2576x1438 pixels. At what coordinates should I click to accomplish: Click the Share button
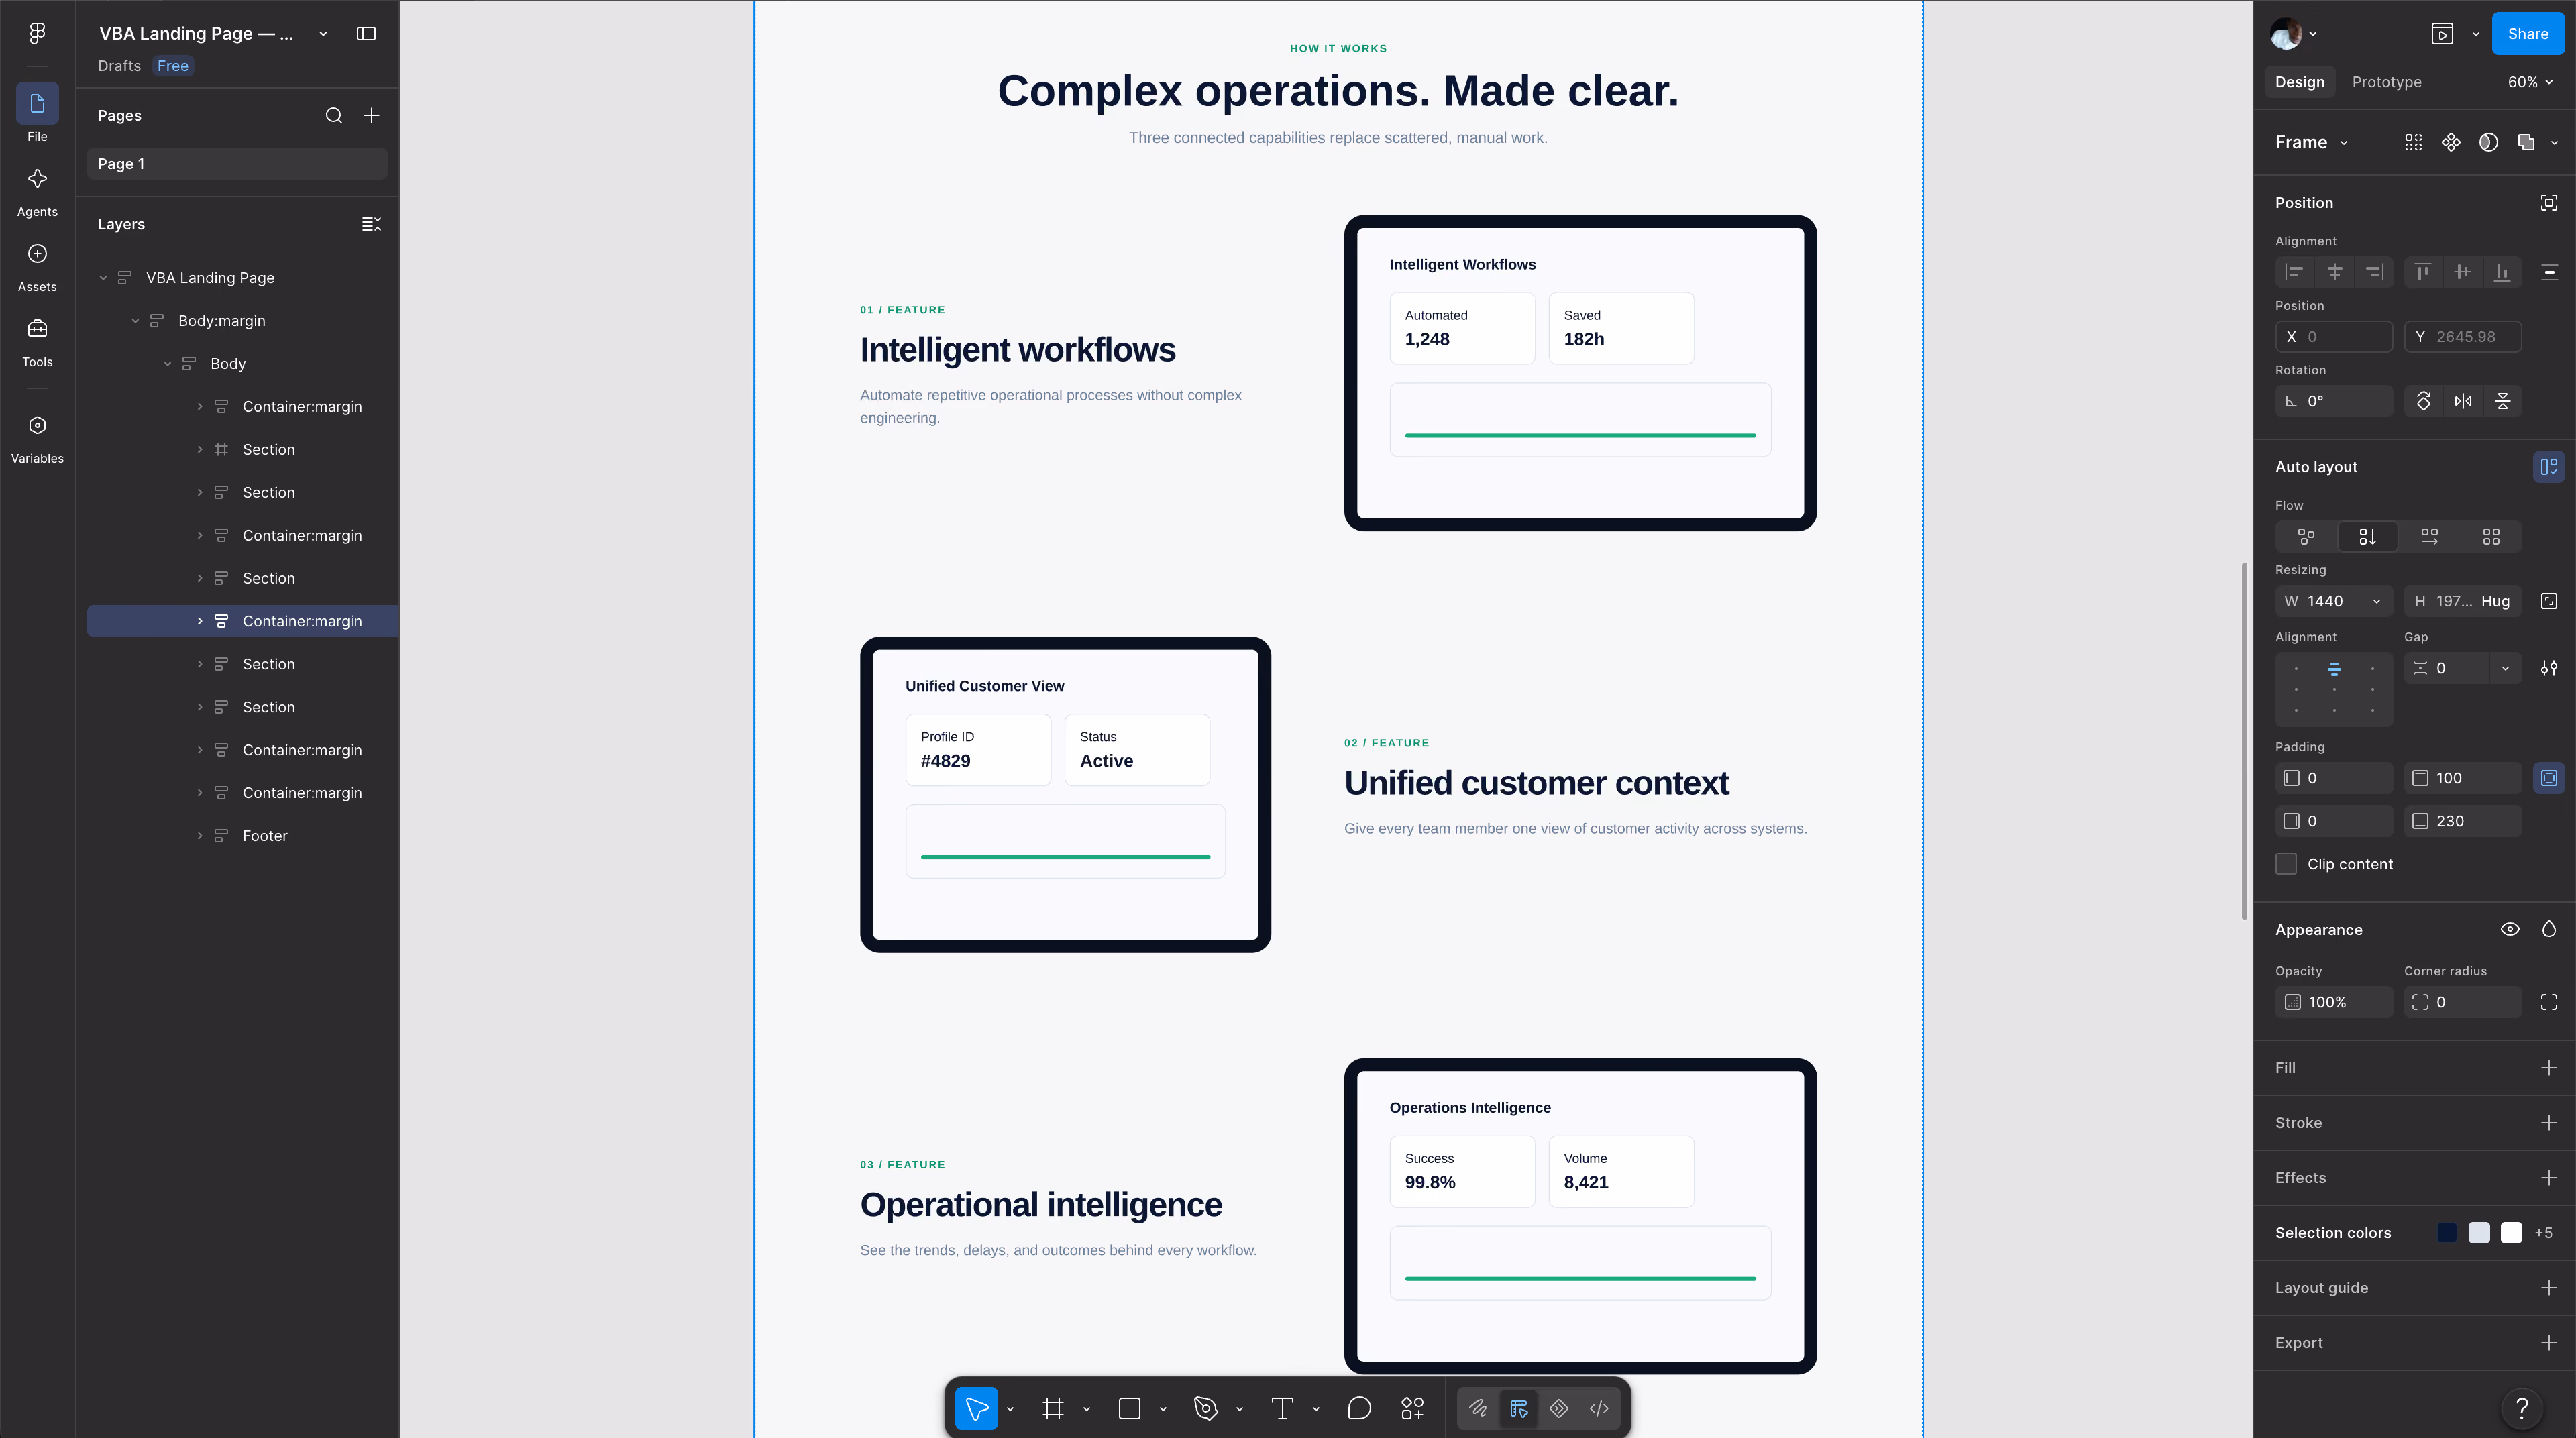[x=2527, y=34]
